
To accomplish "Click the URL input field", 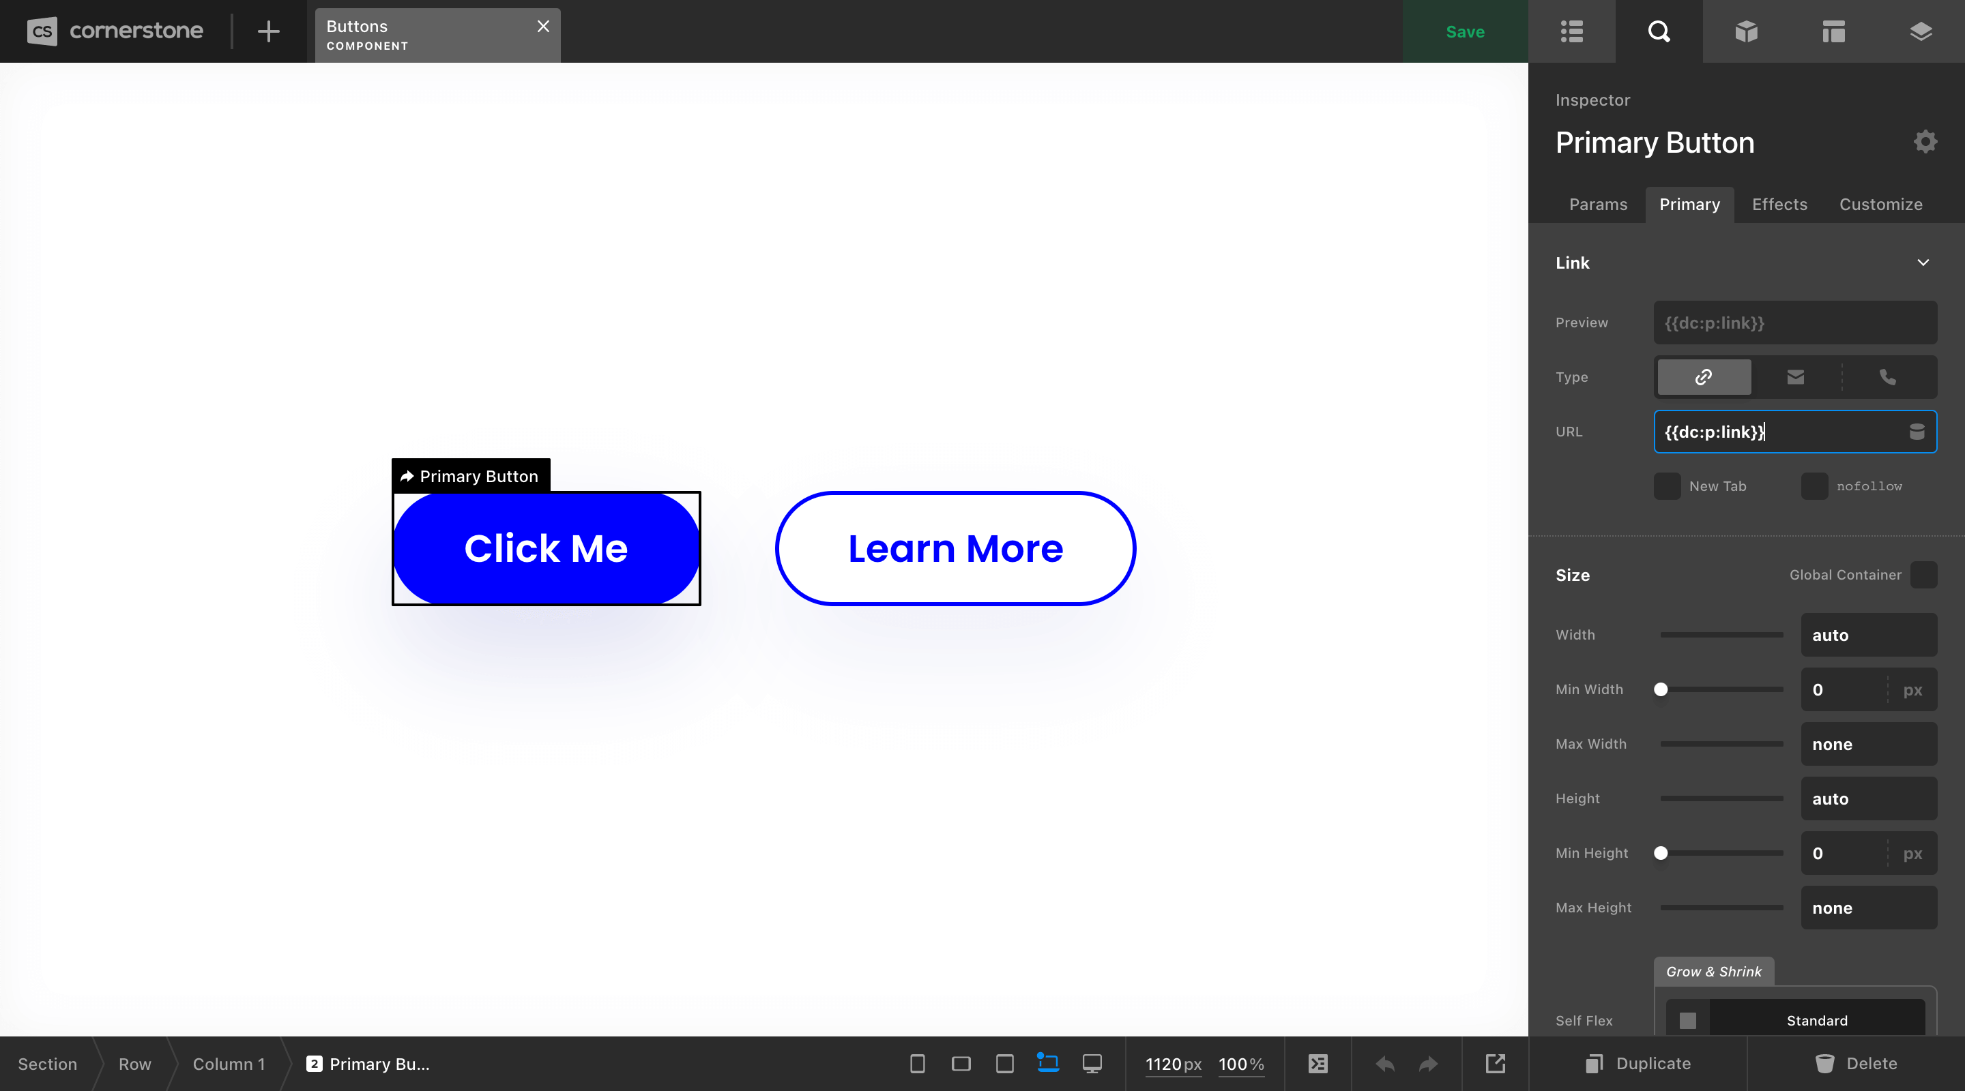I will [1782, 432].
